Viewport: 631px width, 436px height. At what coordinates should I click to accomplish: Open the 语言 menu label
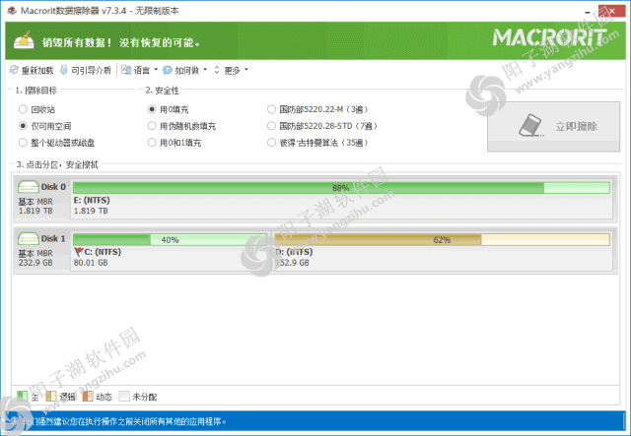[x=142, y=70]
